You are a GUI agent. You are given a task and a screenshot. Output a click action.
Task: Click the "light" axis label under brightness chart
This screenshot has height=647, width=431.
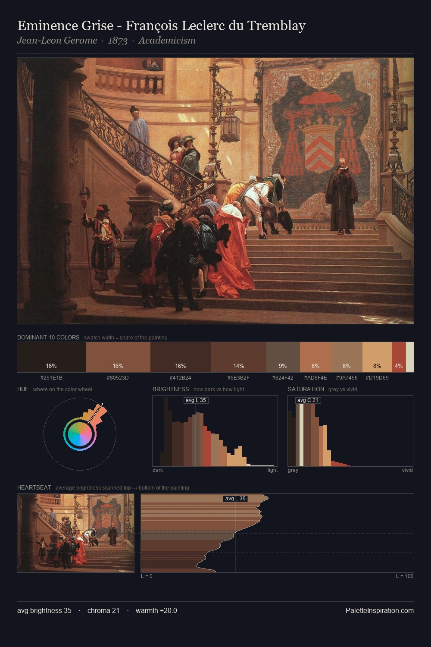[272, 470]
